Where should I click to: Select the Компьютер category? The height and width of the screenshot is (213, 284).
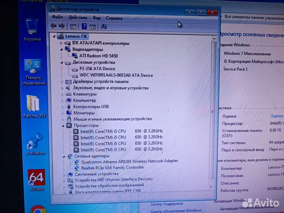[84, 100]
